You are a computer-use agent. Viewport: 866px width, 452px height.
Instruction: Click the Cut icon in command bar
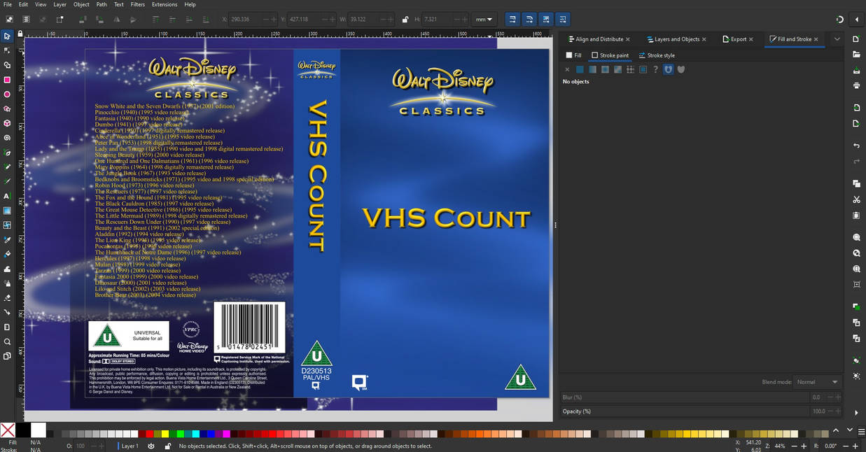point(856,199)
